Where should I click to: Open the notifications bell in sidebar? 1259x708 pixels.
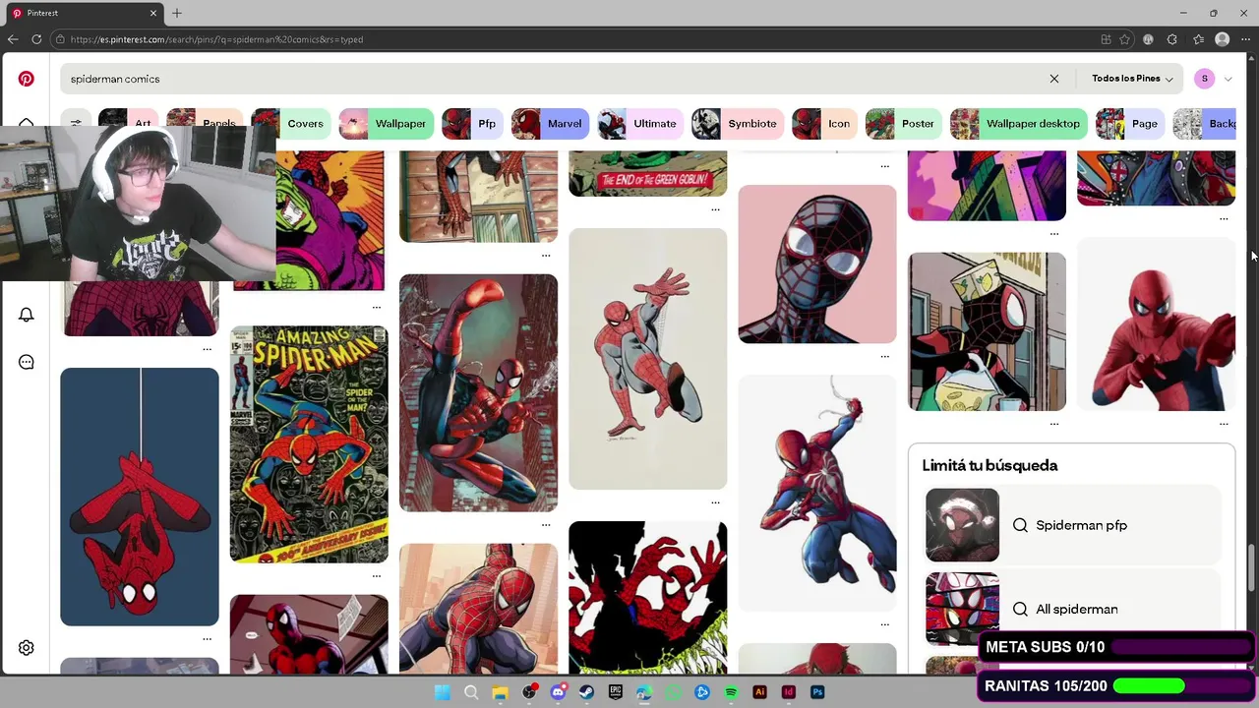(27, 315)
